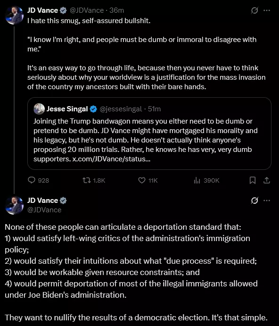Click the @JDVance handle under second tweet name
This screenshot has height=326, width=279.
click(x=44, y=210)
